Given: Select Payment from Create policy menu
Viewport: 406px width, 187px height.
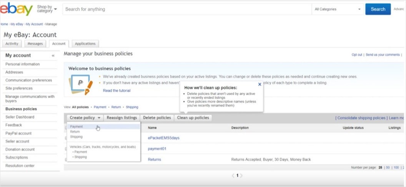Looking at the screenshot, I should pos(77,127).
